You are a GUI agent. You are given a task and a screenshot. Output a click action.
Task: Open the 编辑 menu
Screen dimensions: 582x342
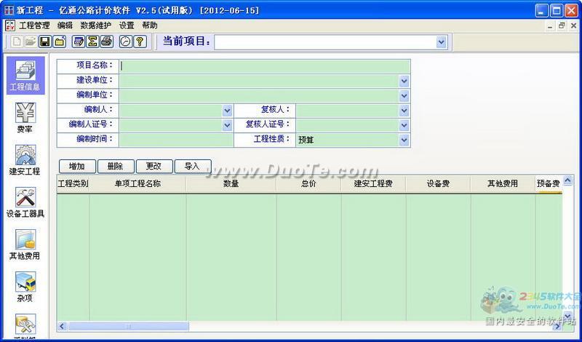(65, 25)
